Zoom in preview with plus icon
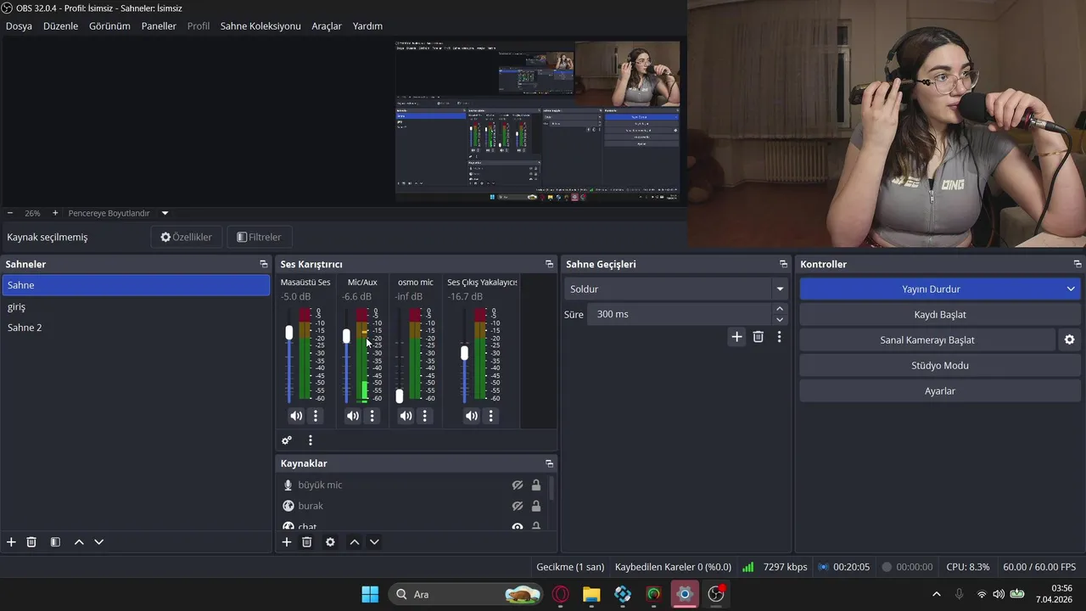The height and width of the screenshot is (611, 1086). tap(55, 213)
